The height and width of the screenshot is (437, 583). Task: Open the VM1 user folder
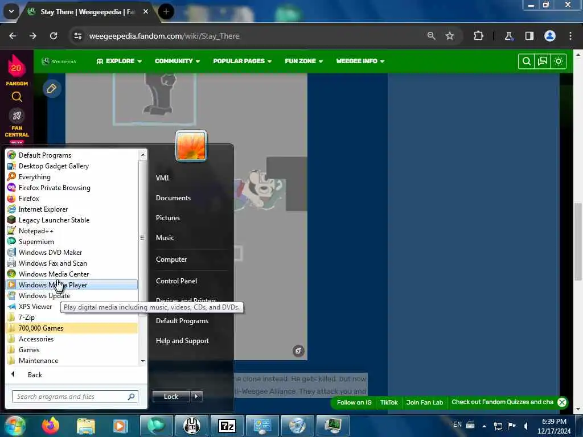[162, 178]
